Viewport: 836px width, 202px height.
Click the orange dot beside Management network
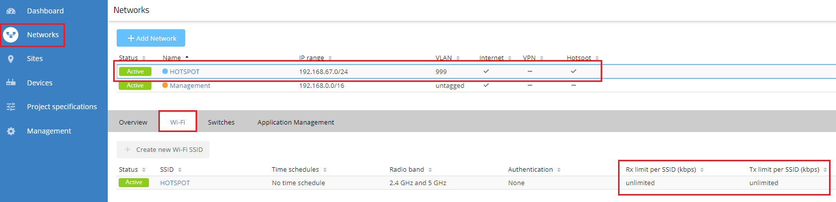click(165, 85)
